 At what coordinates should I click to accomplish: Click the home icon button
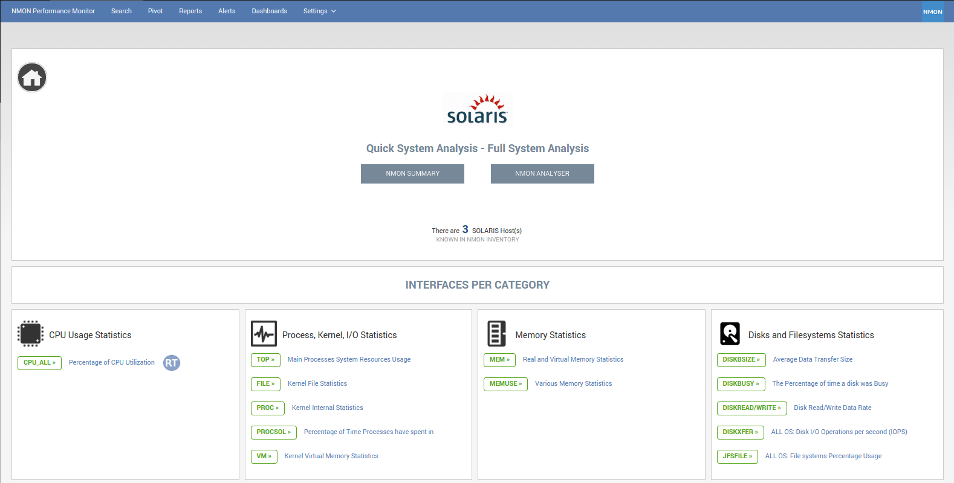pos(32,77)
